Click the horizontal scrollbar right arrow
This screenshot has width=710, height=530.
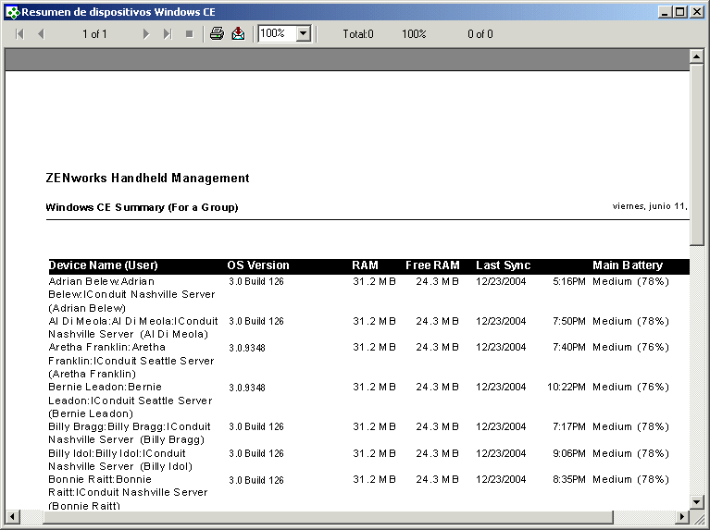coord(682,515)
